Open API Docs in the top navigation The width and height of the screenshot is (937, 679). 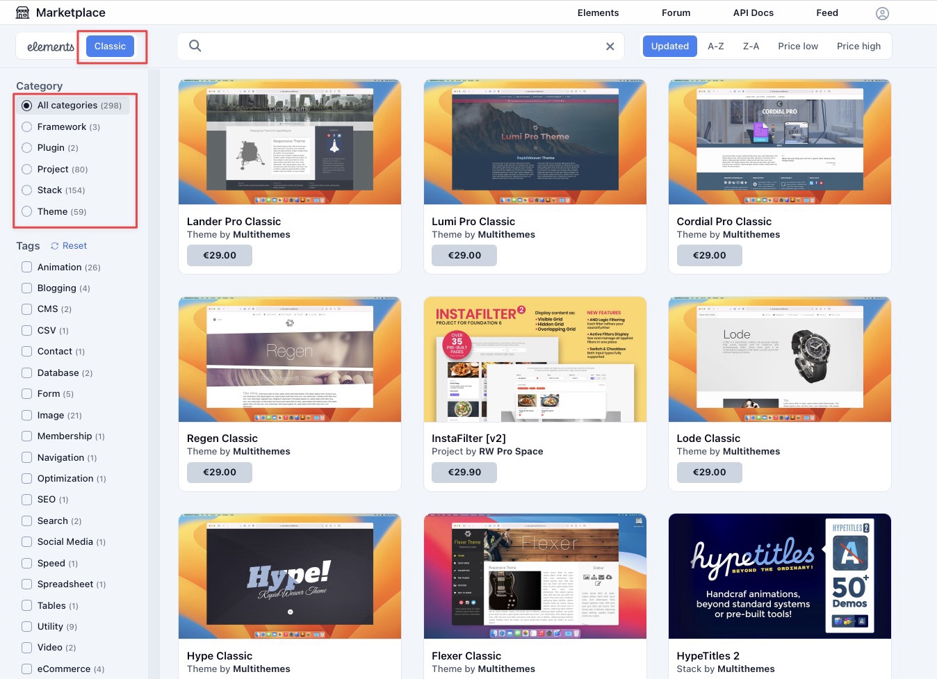click(753, 13)
